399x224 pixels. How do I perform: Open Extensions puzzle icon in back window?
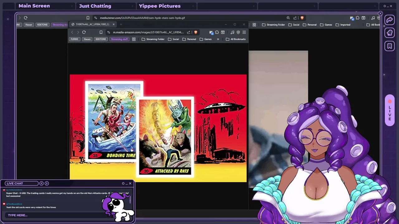click(358, 18)
